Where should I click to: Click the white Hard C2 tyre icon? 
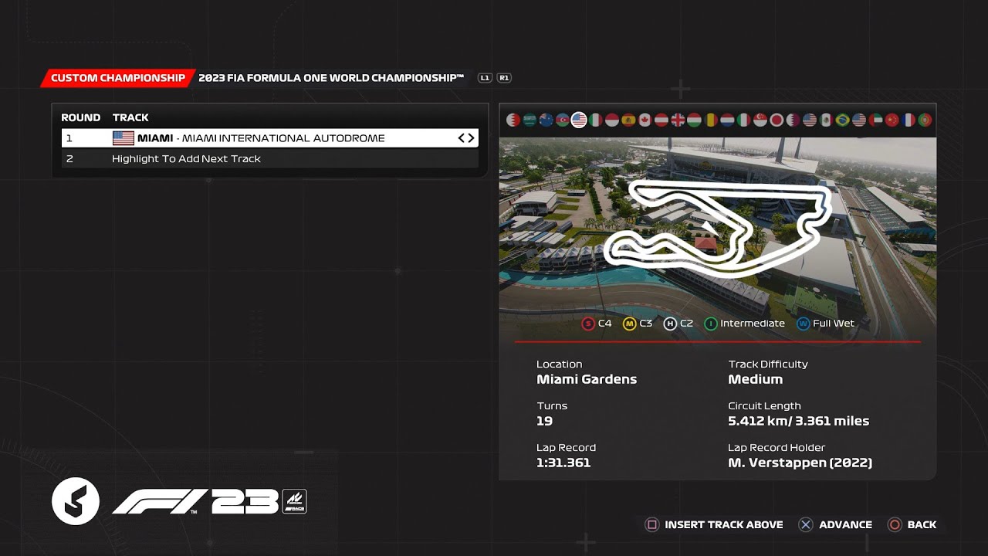tap(670, 324)
